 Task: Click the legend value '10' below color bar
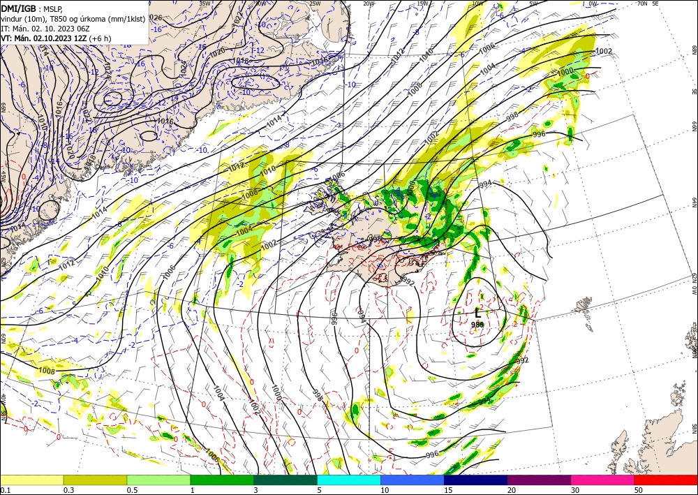385,490
